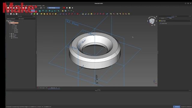Activate the What's This pointer tool

(x=44, y=8)
